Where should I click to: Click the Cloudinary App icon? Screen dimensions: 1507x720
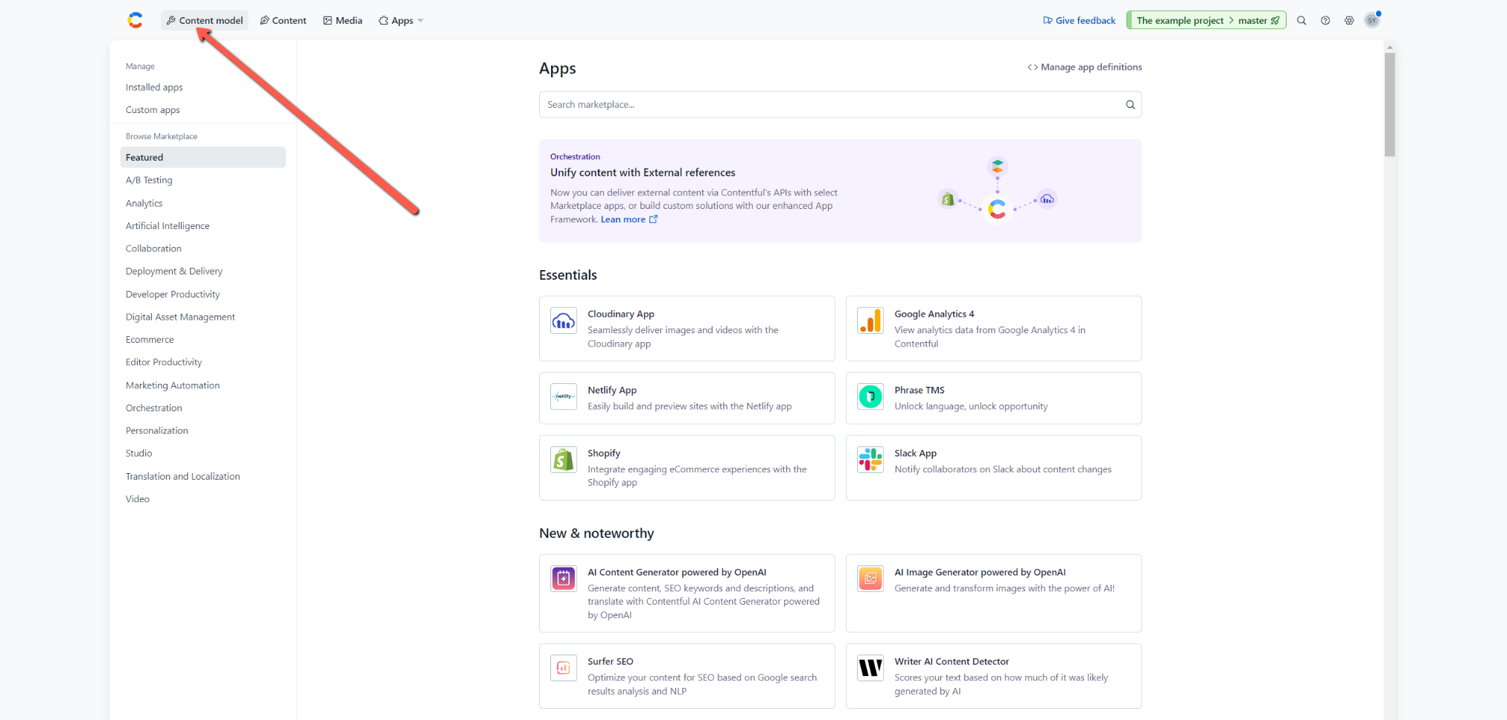(x=564, y=321)
